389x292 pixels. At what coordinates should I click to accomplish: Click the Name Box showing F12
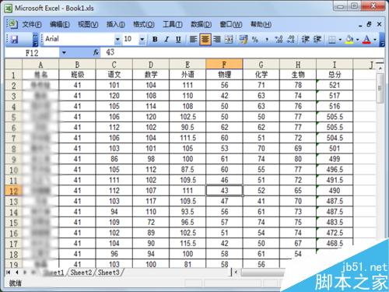click(32, 53)
